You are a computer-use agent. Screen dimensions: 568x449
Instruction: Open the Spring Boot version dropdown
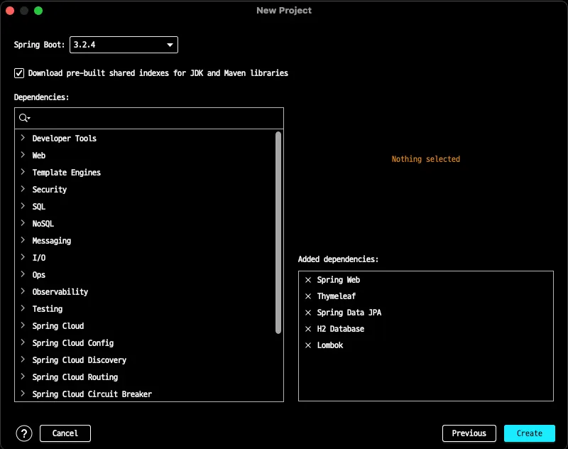pyautogui.click(x=124, y=45)
